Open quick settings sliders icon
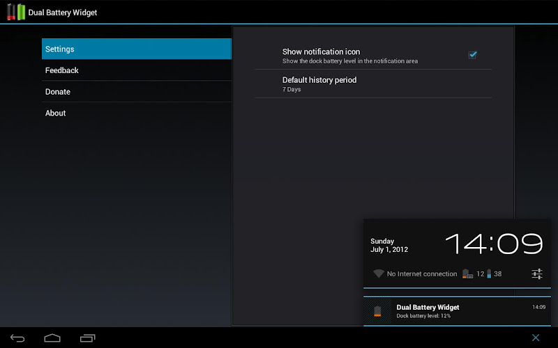Image resolution: width=558 pixels, height=348 pixels. [537, 274]
